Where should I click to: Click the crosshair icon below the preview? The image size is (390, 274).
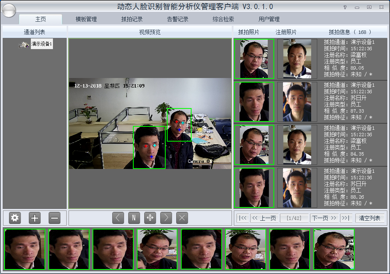click(x=150, y=218)
